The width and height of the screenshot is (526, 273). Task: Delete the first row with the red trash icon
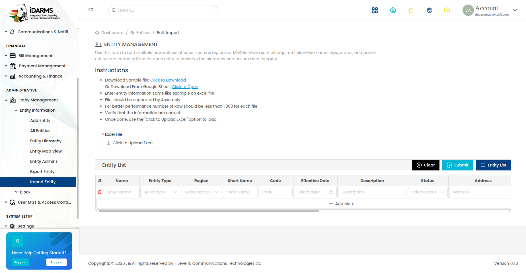click(100, 192)
